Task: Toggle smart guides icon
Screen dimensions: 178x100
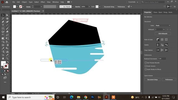Action: click(166, 45)
